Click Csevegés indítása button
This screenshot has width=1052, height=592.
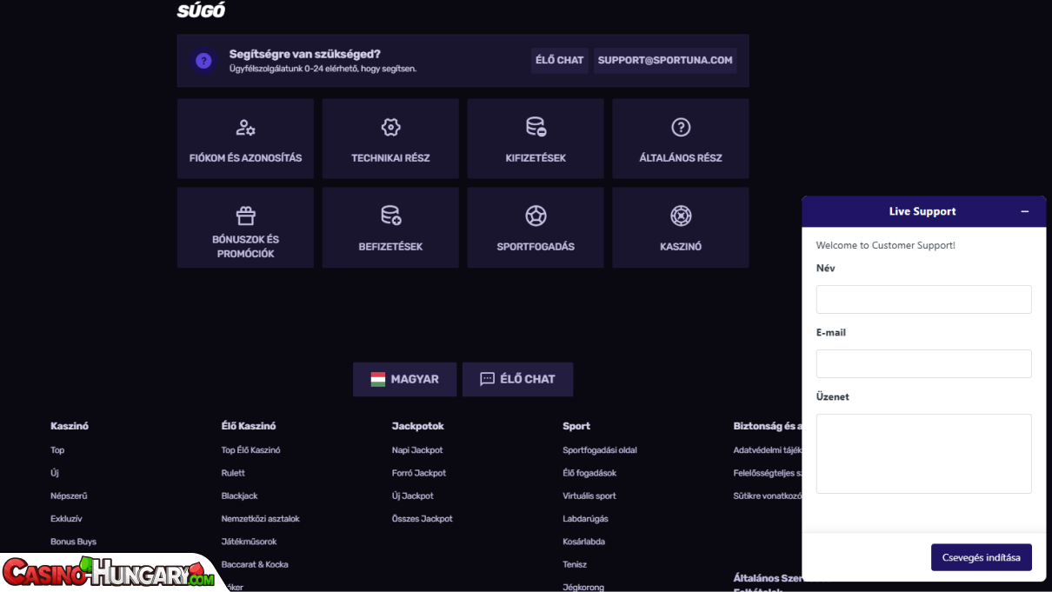(x=982, y=557)
